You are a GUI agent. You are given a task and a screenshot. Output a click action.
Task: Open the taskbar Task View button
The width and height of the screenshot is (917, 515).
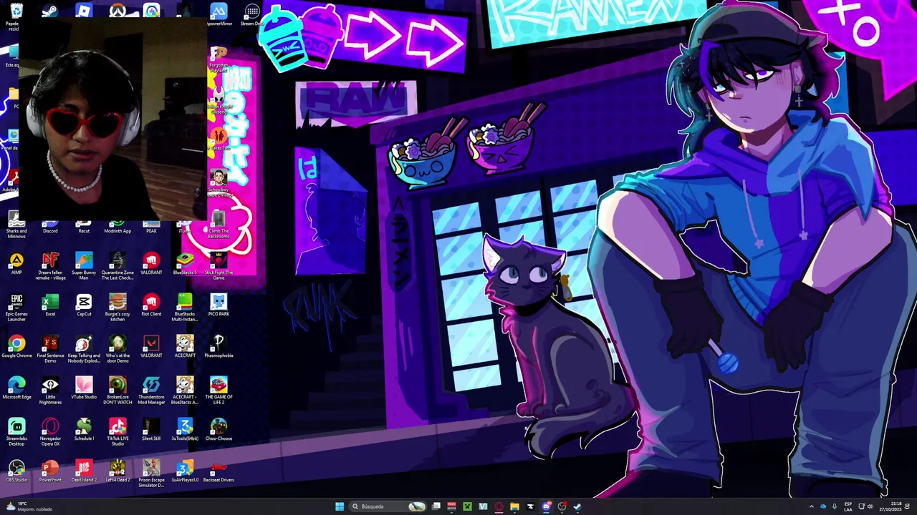click(436, 506)
